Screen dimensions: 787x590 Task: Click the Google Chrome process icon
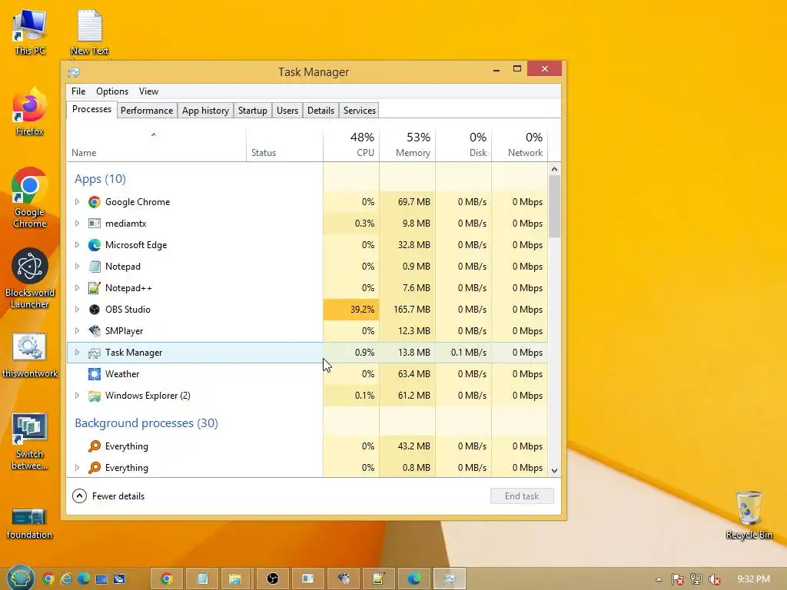point(94,202)
